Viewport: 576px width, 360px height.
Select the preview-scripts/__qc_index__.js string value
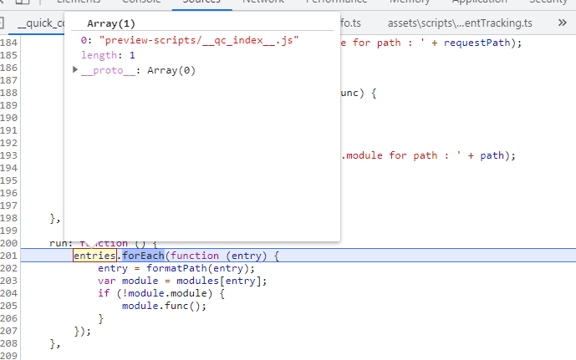click(x=199, y=40)
